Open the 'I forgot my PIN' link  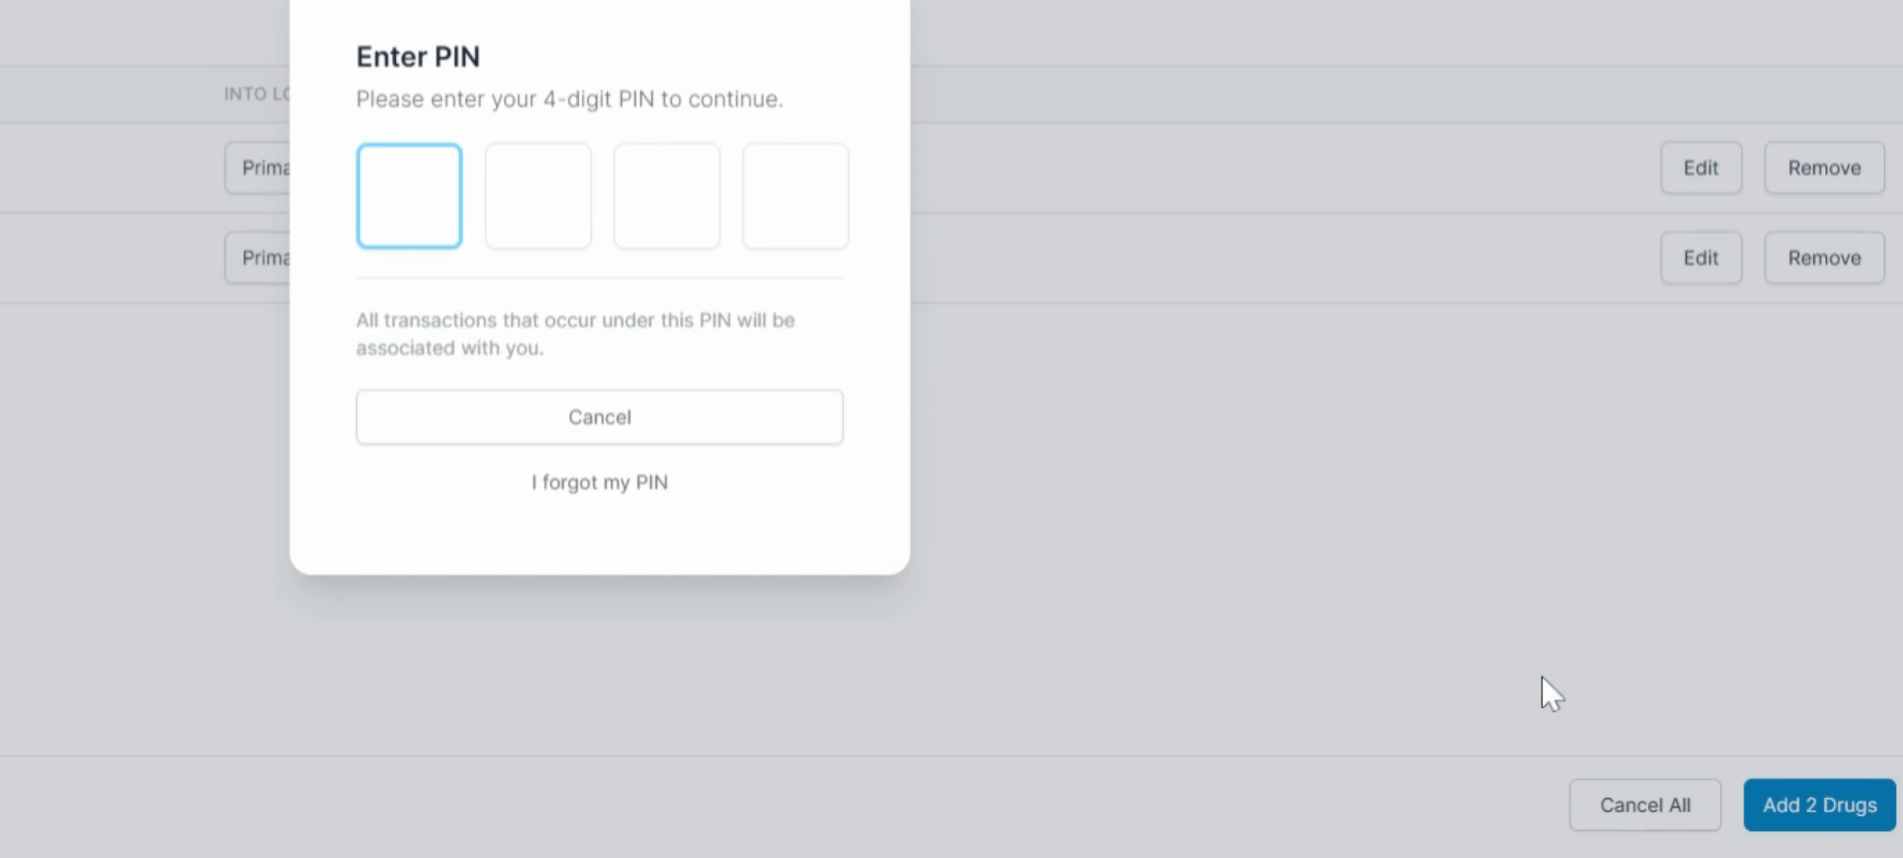(599, 482)
